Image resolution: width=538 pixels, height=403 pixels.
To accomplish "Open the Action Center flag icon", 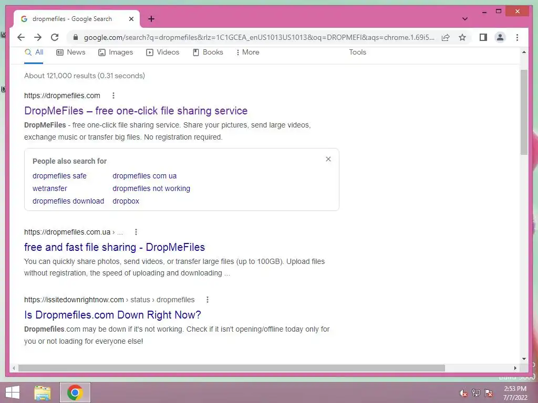I will (x=489, y=393).
